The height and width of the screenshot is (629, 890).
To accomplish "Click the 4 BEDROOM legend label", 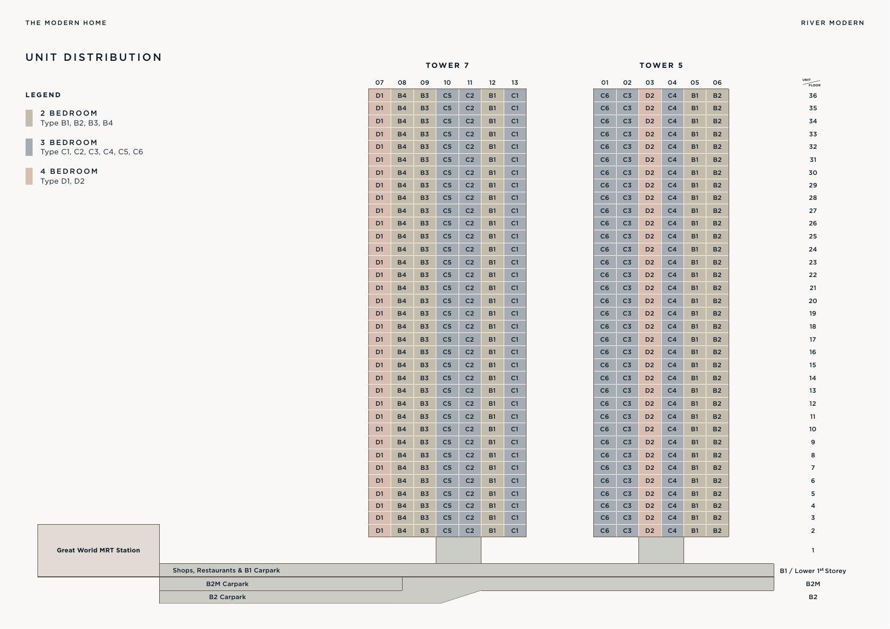I will pos(69,172).
